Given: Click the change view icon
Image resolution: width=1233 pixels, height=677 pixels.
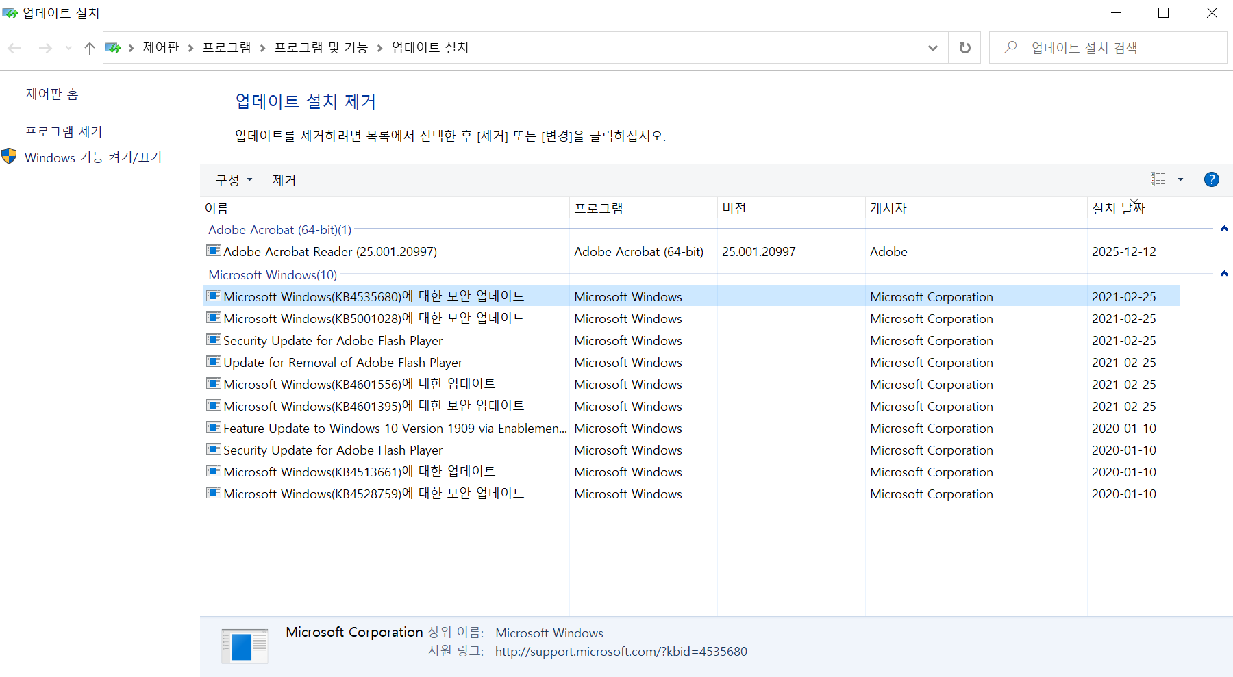Looking at the screenshot, I should (x=1158, y=179).
